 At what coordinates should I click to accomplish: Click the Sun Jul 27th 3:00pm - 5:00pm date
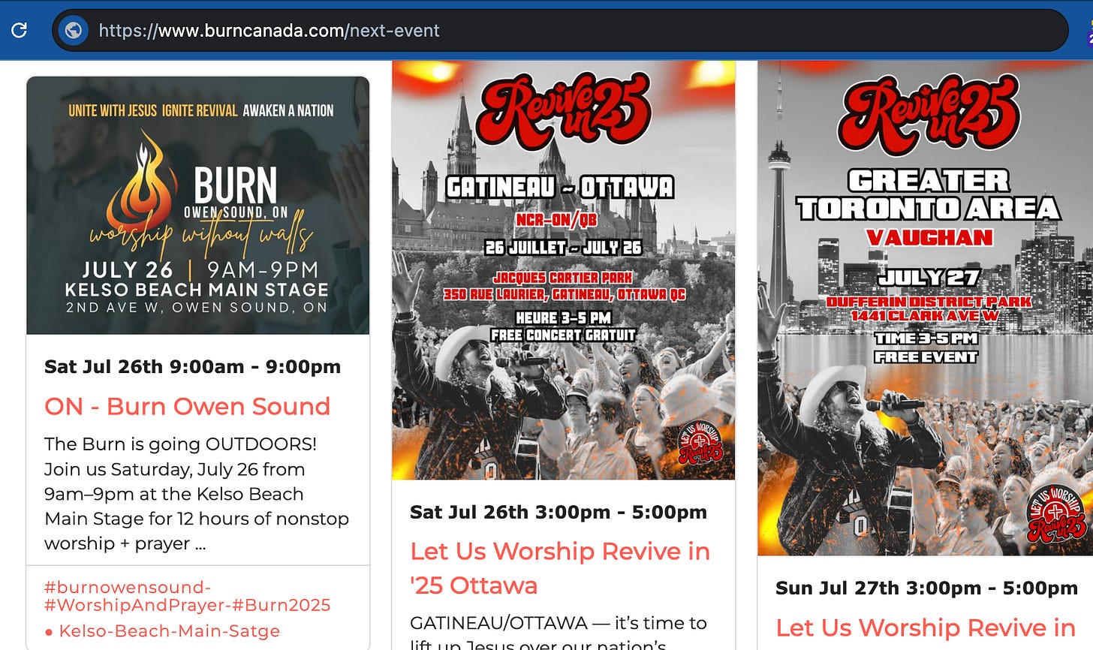[926, 588]
